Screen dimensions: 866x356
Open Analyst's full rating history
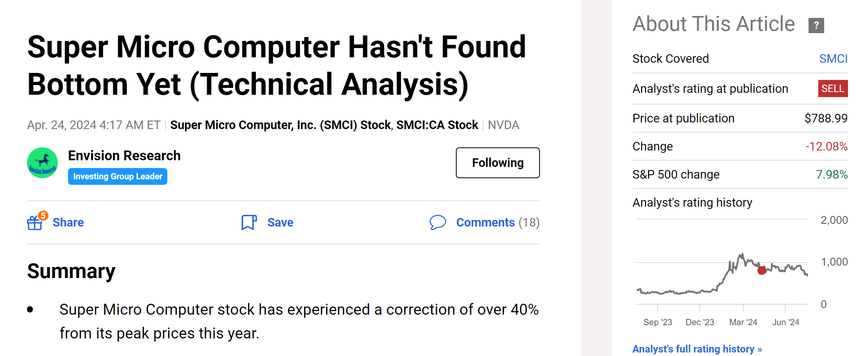click(696, 349)
